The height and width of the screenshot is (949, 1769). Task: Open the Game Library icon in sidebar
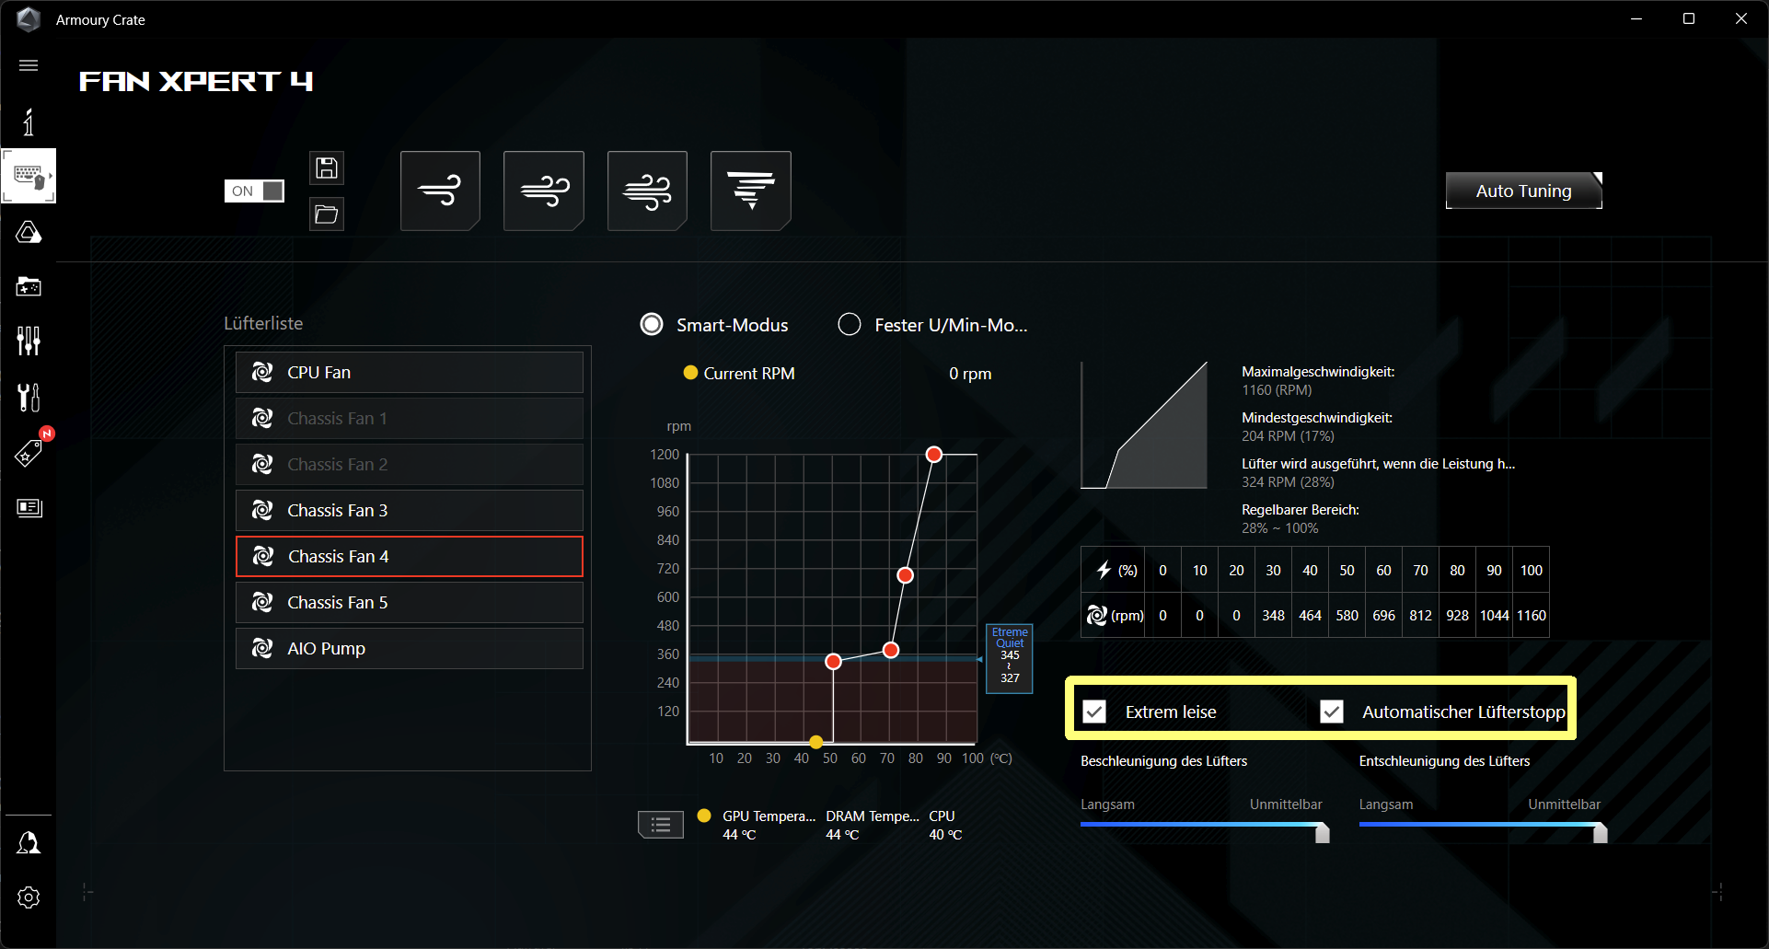(29, 286)
